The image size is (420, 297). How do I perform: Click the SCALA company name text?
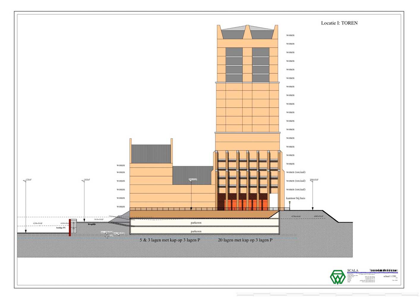(x=353, y=271)
